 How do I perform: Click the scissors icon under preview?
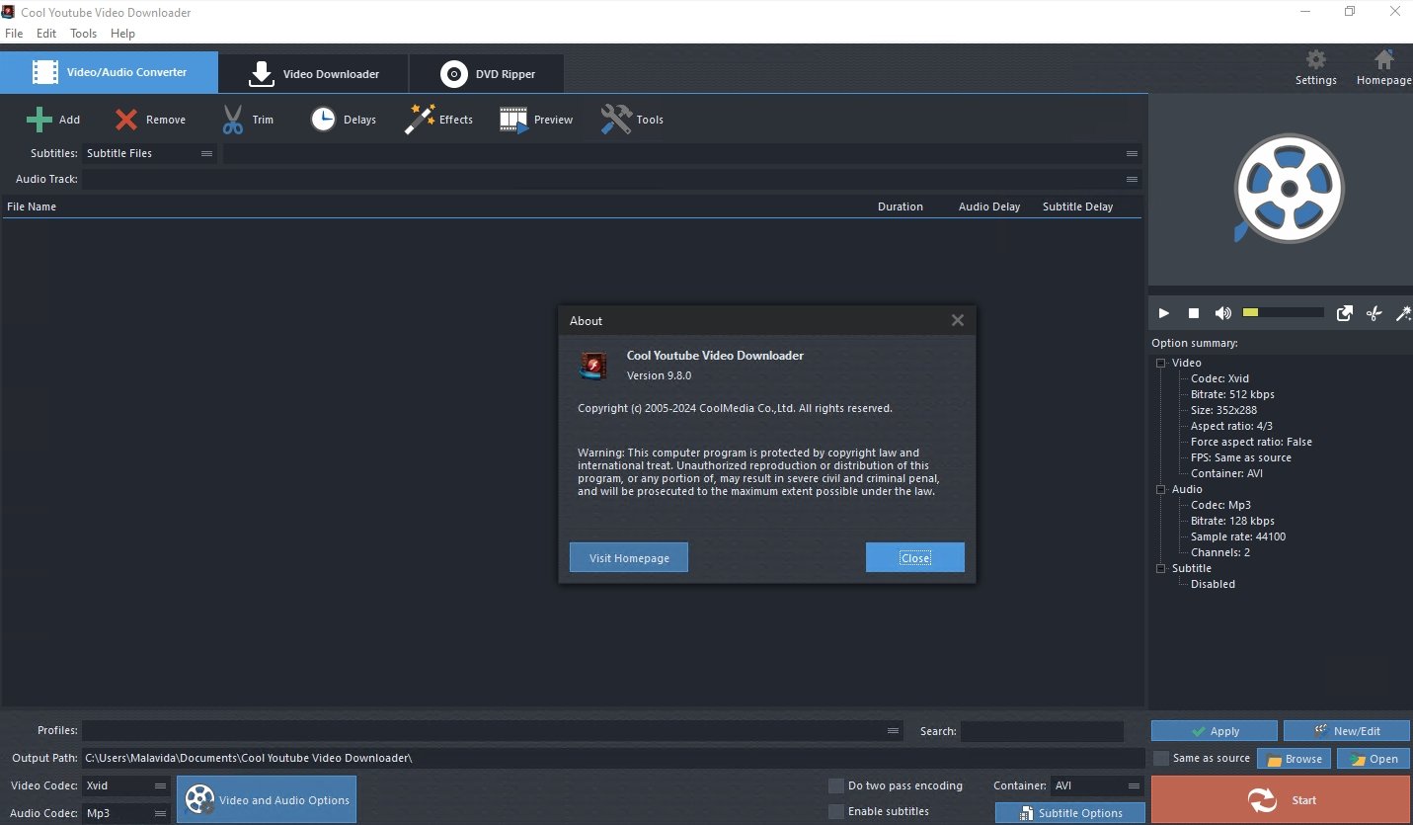1374,313
